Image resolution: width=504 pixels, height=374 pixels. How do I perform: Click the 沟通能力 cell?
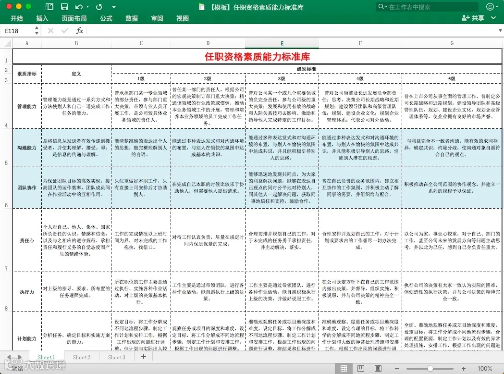click(x=27, y=148)
